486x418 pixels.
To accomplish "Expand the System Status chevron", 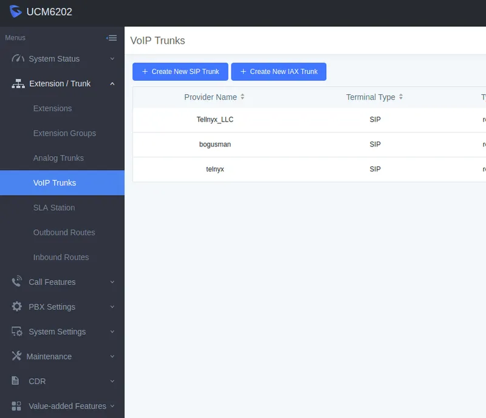I will pos(112,59).
